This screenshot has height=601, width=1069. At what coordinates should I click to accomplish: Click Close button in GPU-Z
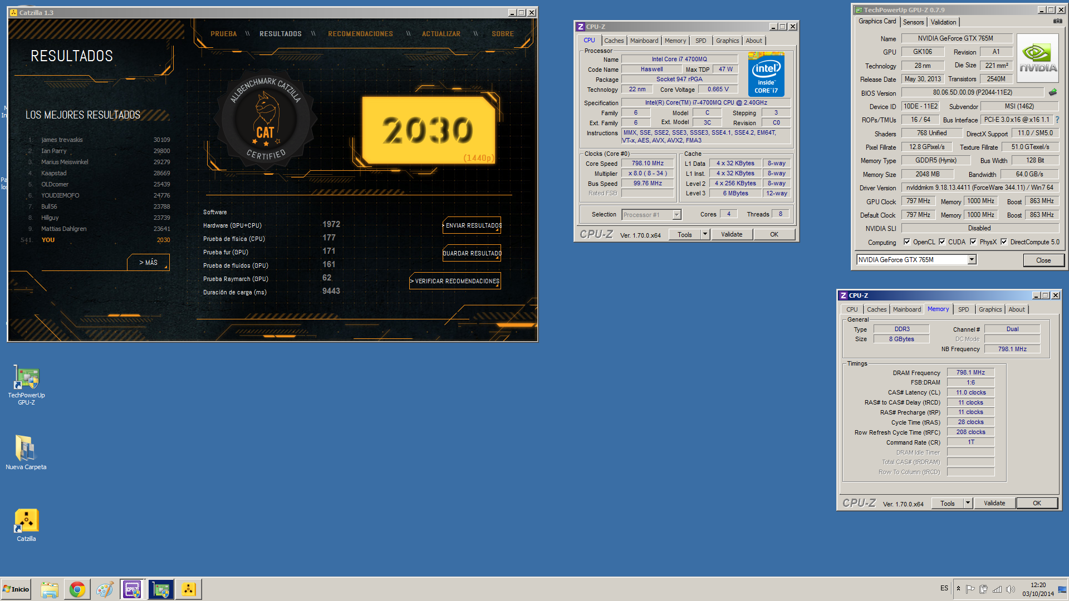coord(1043,260)
